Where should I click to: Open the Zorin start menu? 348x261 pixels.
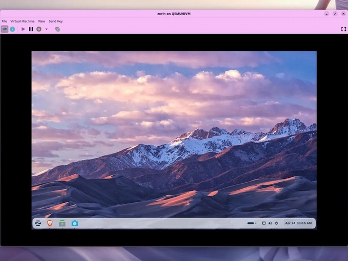click(x=39, y=223)
